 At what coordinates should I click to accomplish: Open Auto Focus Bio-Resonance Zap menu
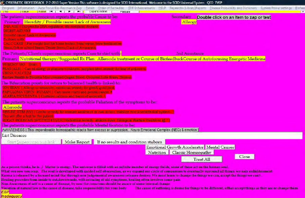60,8
